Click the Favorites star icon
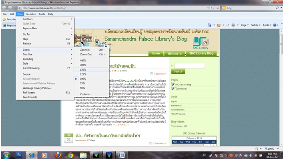This screenshot has width=283, height=159. pyautogui.click(x=4, y=19)
